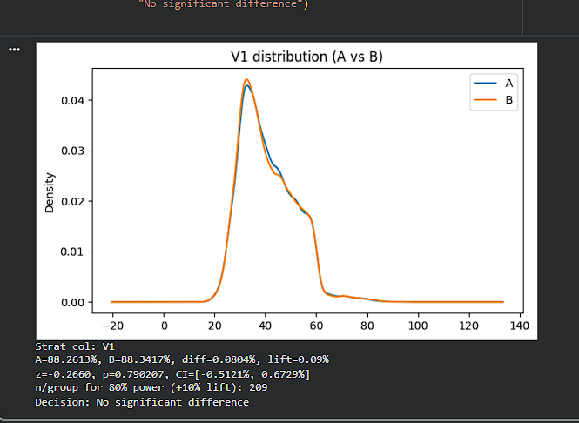Click the output line 'Strat col: V1'
This screenshot has height=423, width=579.
click(x=75, y=346)
